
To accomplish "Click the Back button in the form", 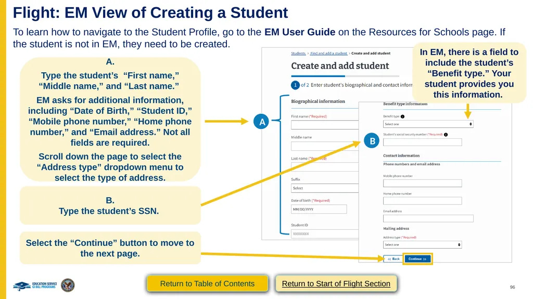I will (394, 259).
